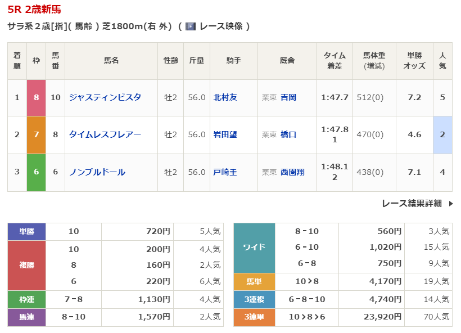Click the race video play icon
Image resolution: width=461 pixels, height=333 pixels.
coord(191,26)
